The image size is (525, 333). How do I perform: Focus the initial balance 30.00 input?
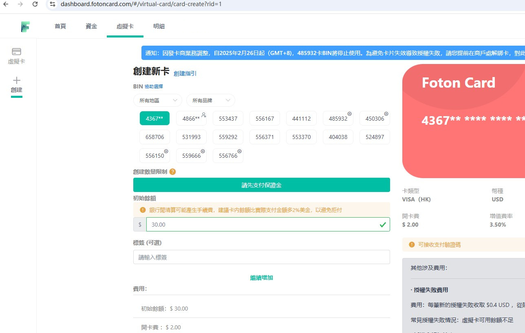pyautogui.click(x=268, y=224)
